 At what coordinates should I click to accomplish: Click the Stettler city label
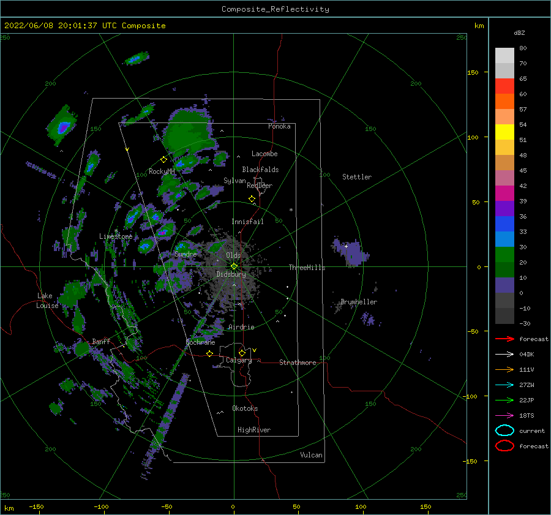click(357, 177)
